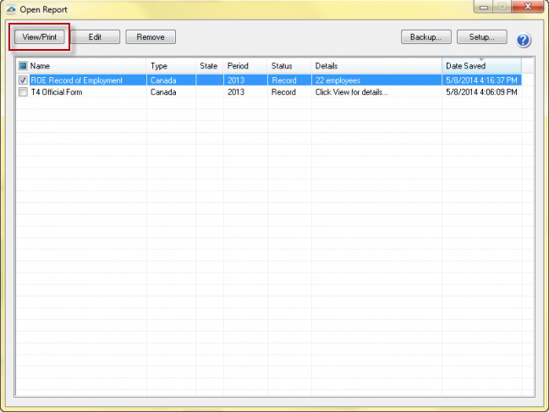The width and height of the screenshot is (549, 412).
Task: Click the Status column header
Action: (x=288, y=66)
